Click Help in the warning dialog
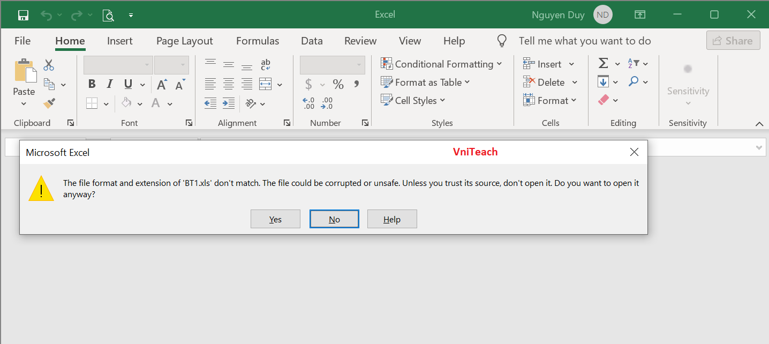The image size is (769, 344). [x=392, y=219]
